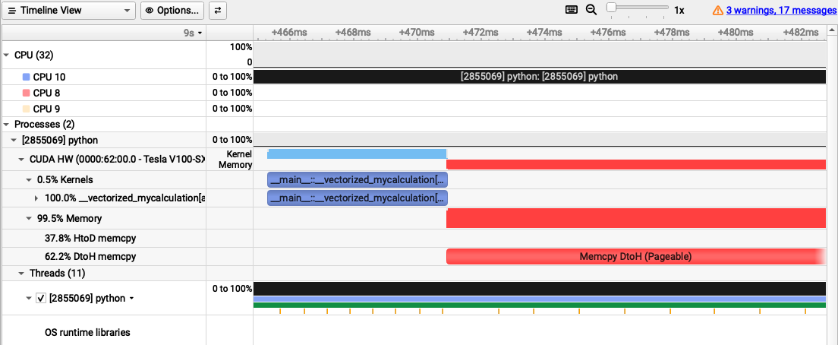Click the zoom level slider handle
838x345 pixels.
pos(613,10)
